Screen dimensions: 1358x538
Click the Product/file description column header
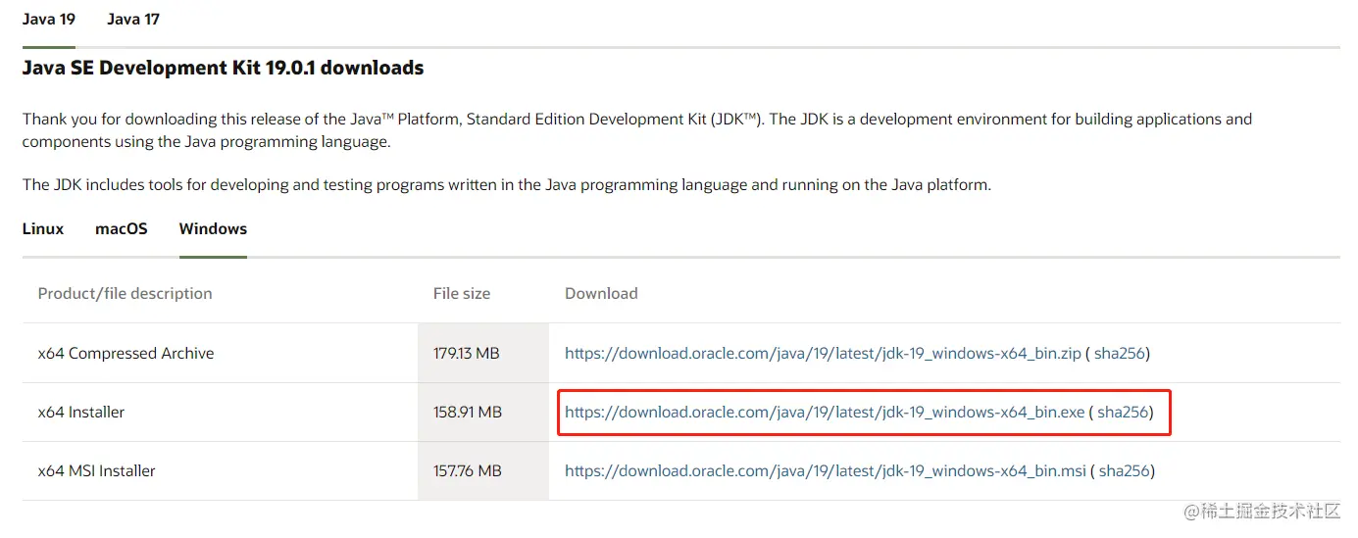125,293
